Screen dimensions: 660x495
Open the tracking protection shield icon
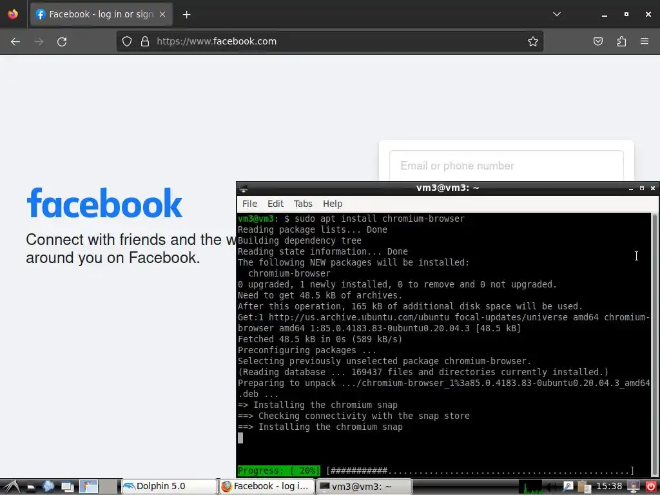tap(127, 41)
